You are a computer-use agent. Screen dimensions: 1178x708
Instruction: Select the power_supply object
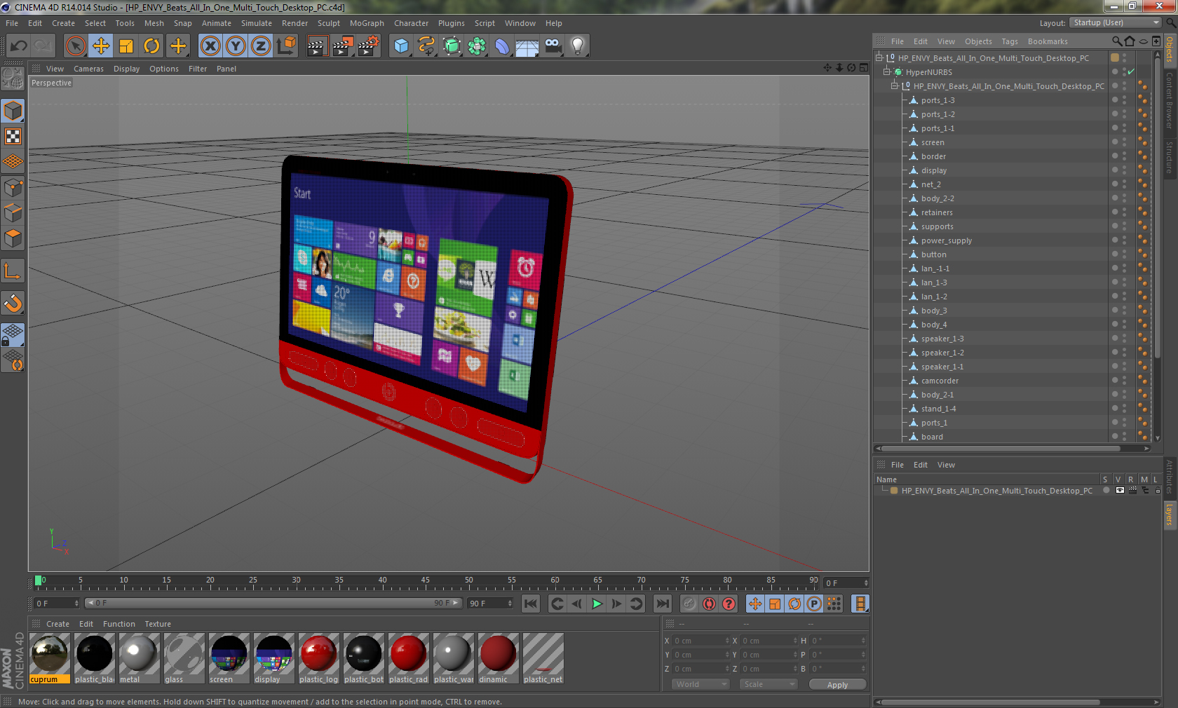[x=947, y=240]
